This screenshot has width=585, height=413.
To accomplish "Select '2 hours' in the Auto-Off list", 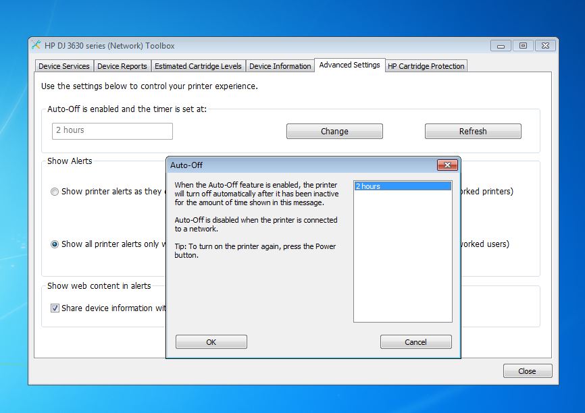I will pyautogui.click(x=403, y=186).
